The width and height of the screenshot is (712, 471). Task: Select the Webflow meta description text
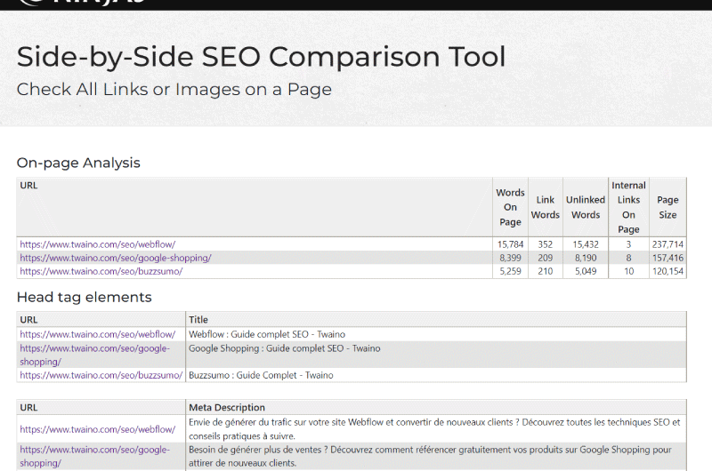click(434, 429)
